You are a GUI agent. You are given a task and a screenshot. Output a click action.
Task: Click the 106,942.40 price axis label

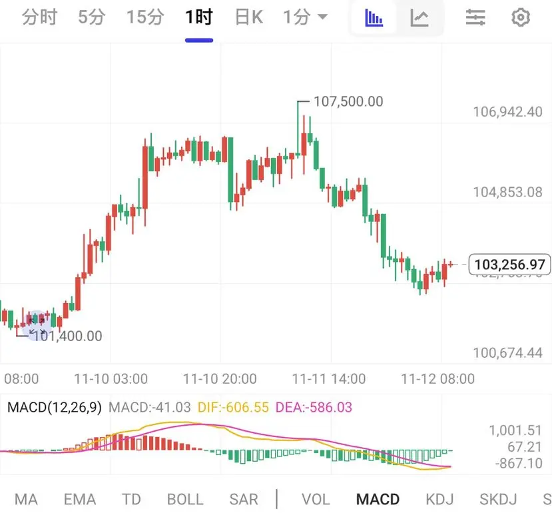click(507, 112)
